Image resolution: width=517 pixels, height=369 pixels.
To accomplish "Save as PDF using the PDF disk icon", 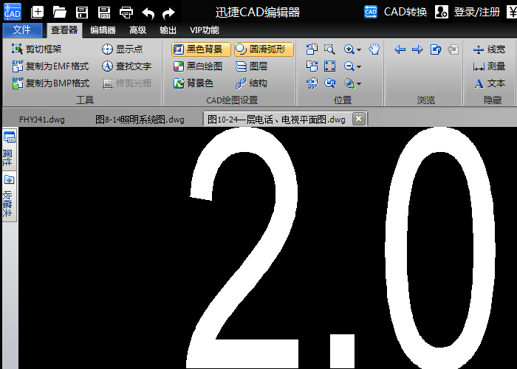I will click(x=104, y=13).
